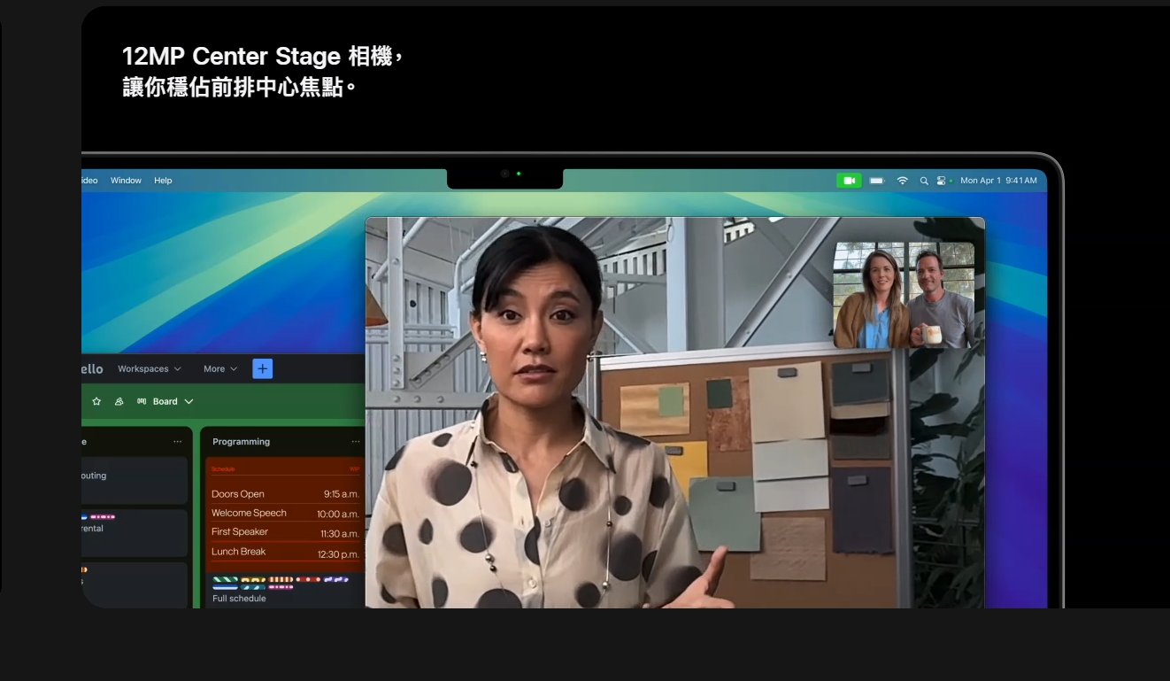Viewport: 1170px width, 681px height.
Task: Click the 10:00 a.m. time
Action: [338, 514]
